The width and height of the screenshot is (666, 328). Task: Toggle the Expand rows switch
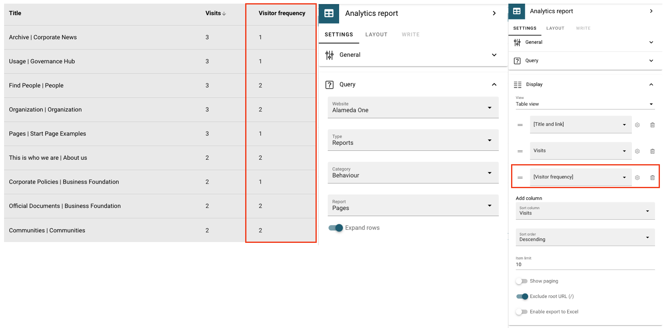(336, 228)
